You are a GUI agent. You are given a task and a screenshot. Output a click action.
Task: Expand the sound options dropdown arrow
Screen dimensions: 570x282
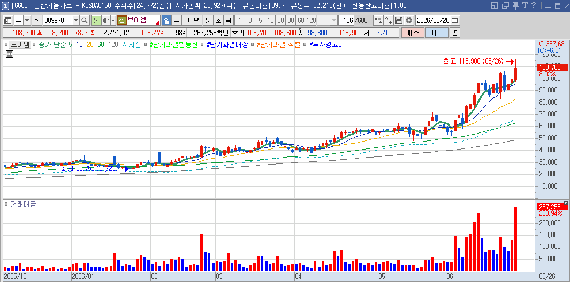point(113,20)
